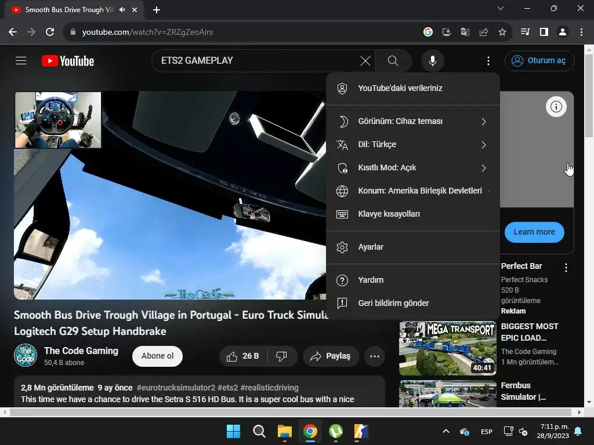This screenshot has width=594, height=445.
Task: Open Chrome's three-dot menu
Action: pos(581,32)
